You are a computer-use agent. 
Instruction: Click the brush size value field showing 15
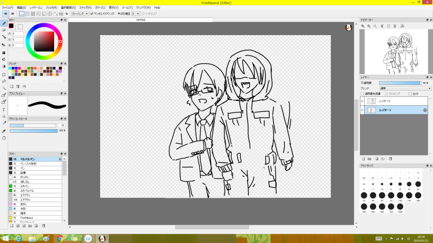(61, 126)
